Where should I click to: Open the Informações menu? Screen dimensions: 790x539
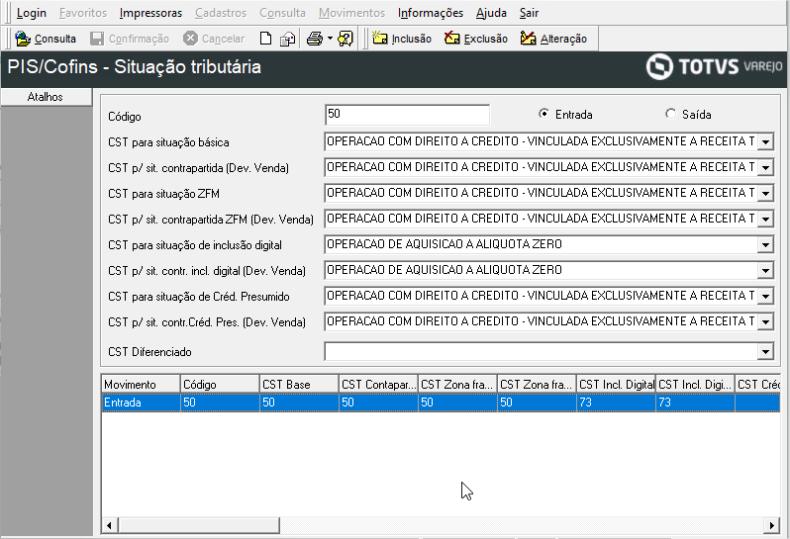[431, 13]
